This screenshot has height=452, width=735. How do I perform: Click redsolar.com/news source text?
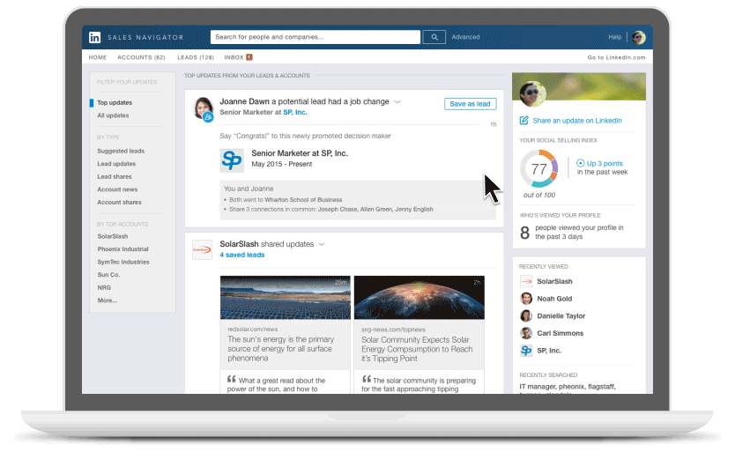pyautogui.click(x=253, y=330)
